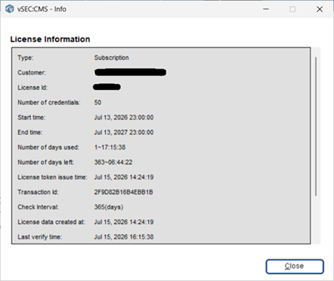Click the Start time value Jul 13, 2026
This screenshot has height=281, width=334.
tap(124, 118)
